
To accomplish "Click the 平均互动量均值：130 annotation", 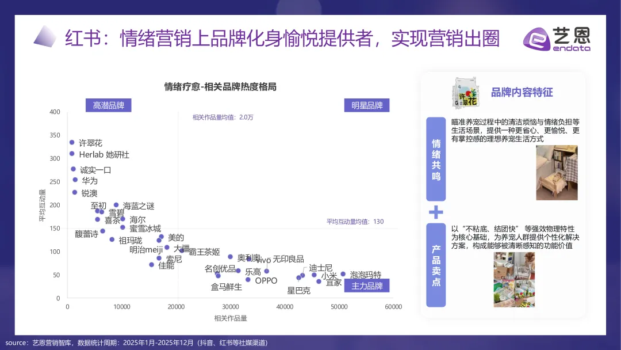I will [x=355, y=222].
